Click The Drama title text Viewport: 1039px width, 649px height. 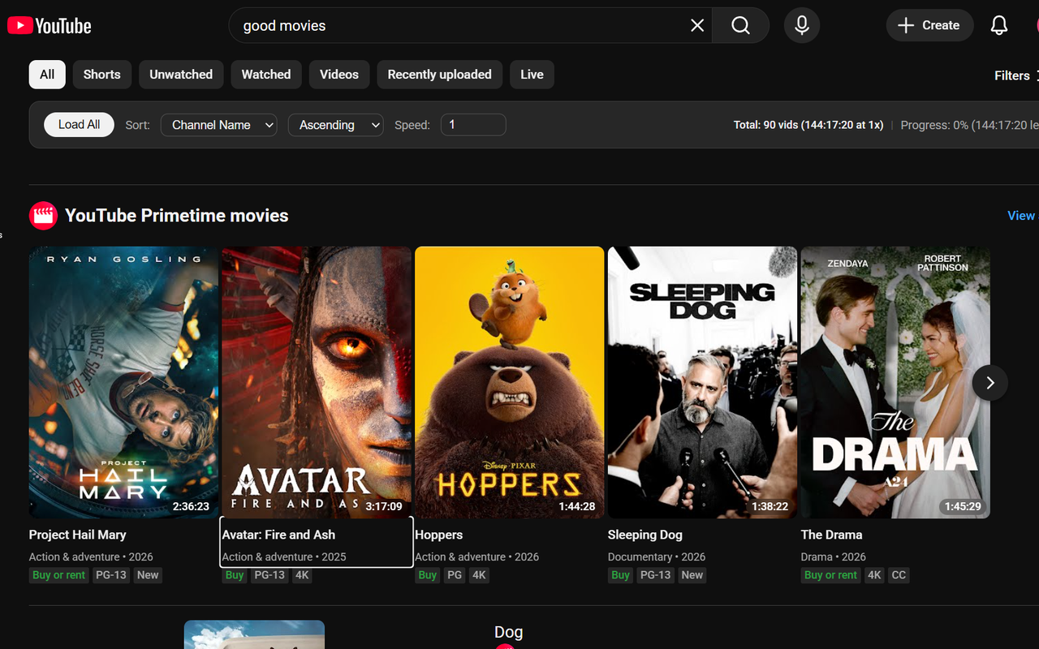click(x=832, y=535)
